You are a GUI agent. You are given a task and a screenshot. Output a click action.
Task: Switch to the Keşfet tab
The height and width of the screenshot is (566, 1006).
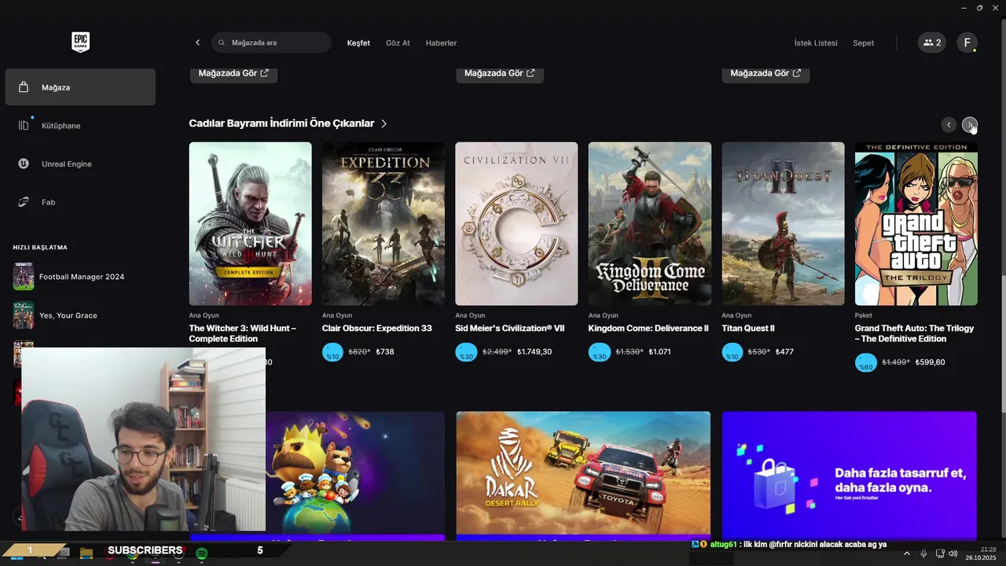coord(358,42)
